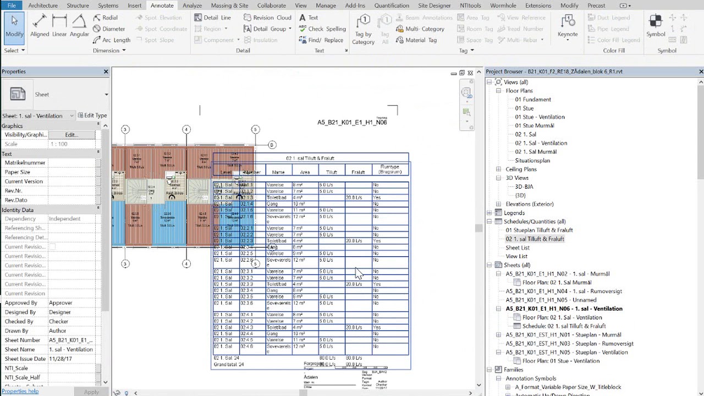The height and width of the screenshot is (396, 704).
Task: Expand the Elevations (Exterior) node
Action: tap(498, 204)
